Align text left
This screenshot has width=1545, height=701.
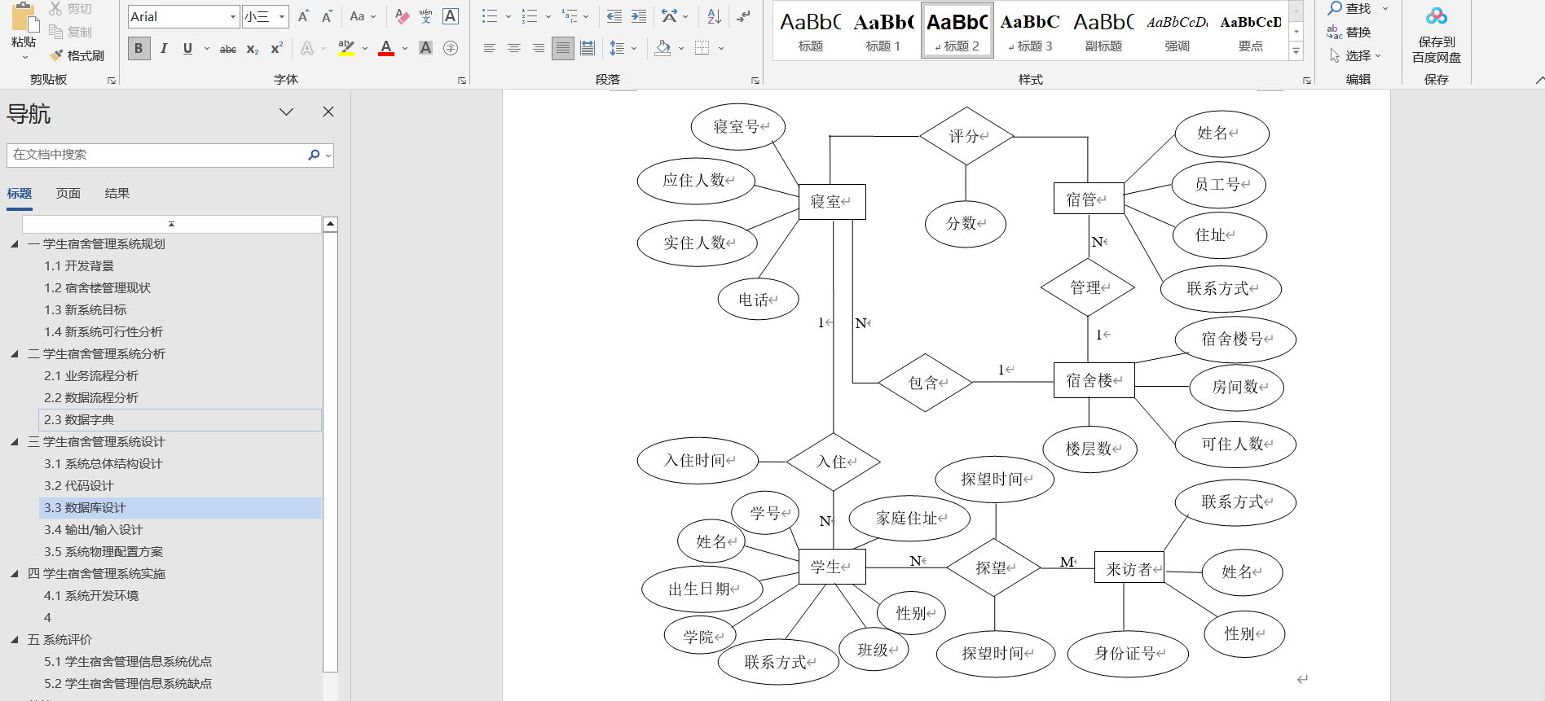489,48
